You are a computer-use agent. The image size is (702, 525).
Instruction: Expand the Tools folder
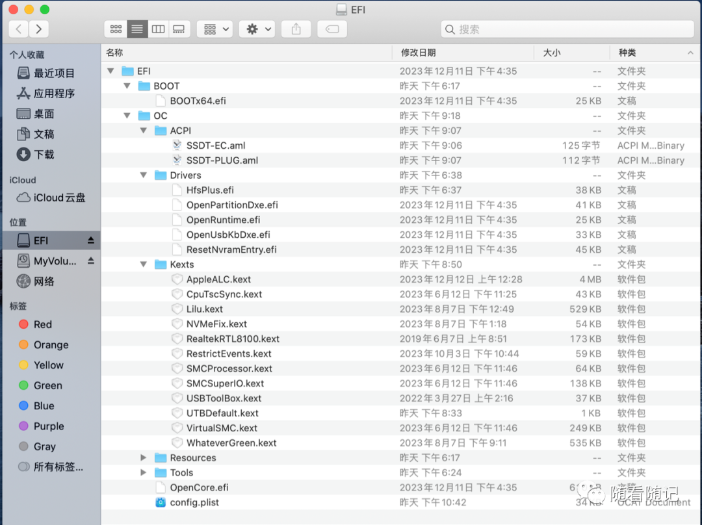pyautogui.click(x=144, y=472)
